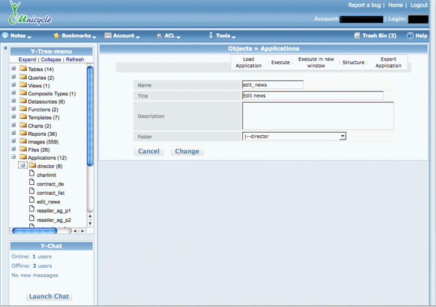Click the edit_news file icon in tree

[32, 201]
